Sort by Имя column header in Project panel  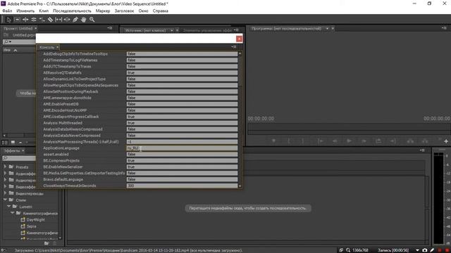7,50
